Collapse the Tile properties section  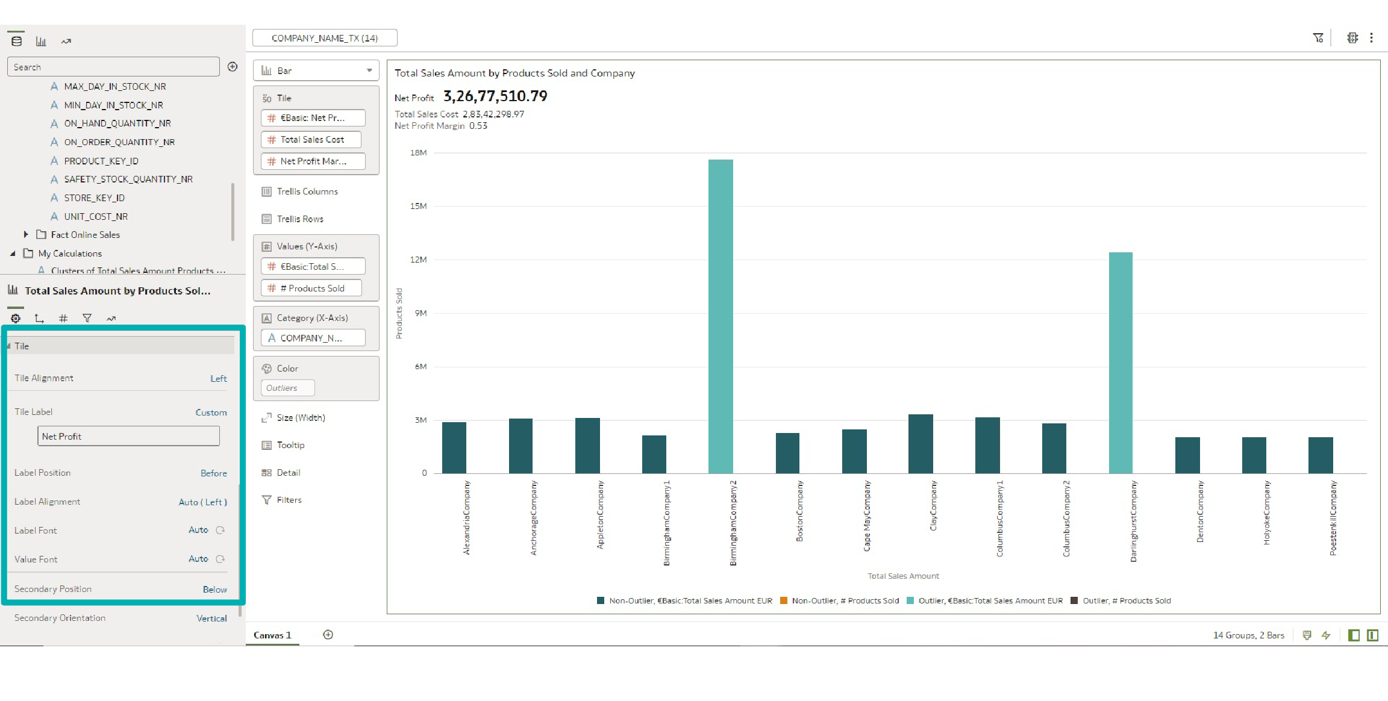click(x=8, y=346)
